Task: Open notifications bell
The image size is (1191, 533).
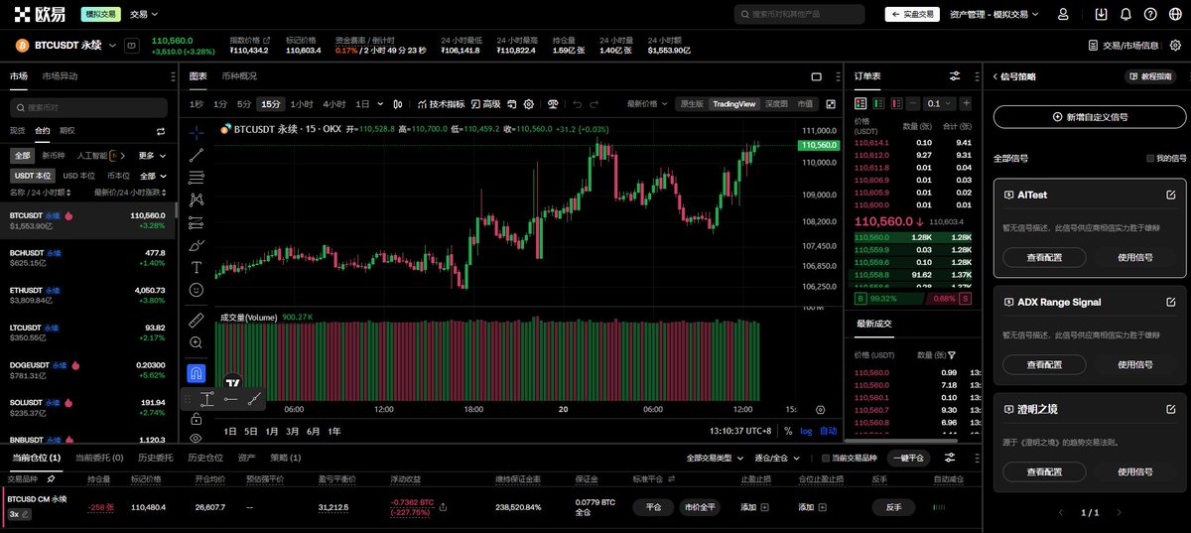Action: pos(1125,14)
